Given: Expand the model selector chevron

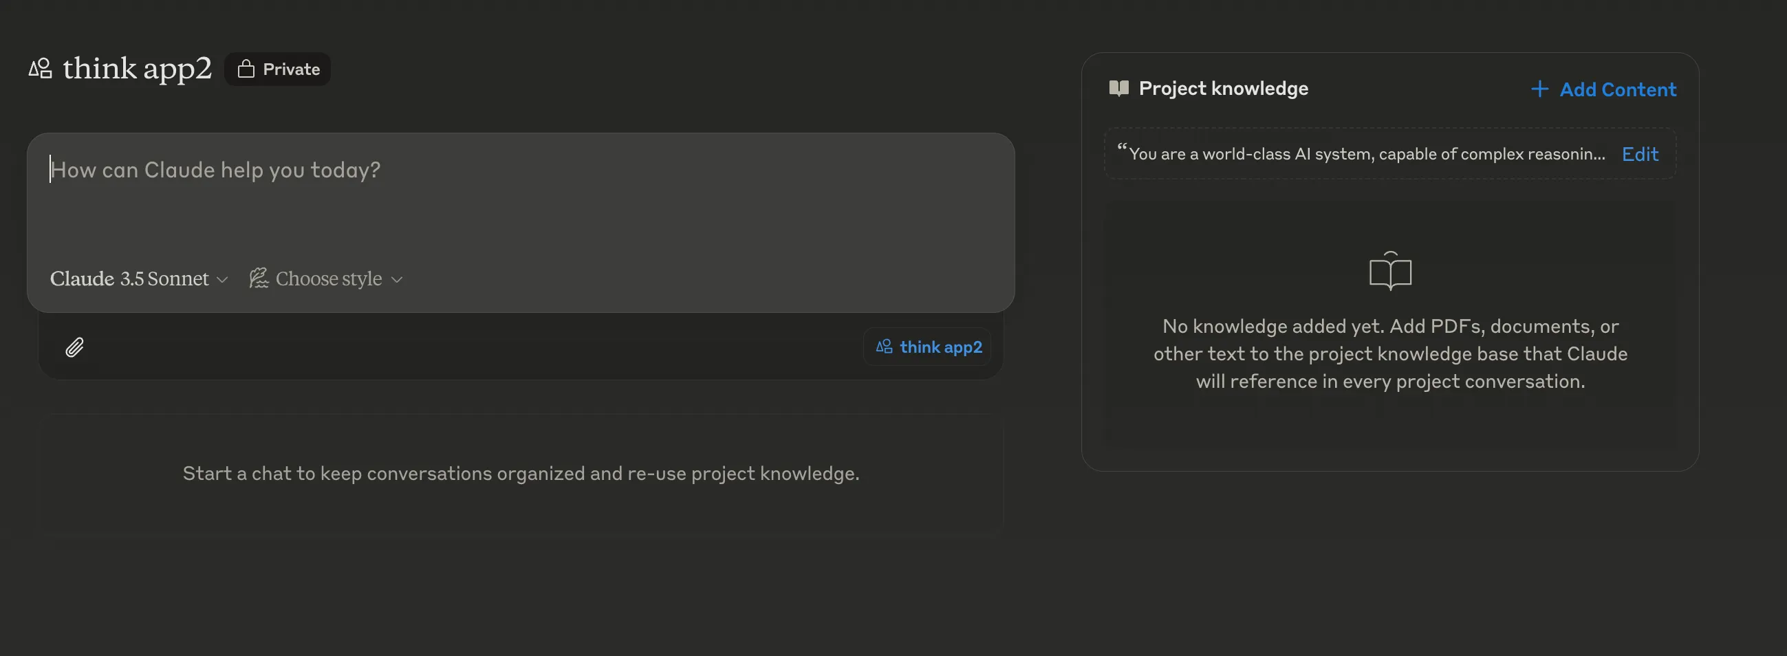Looking at the screenshot, I should [222, 280].
